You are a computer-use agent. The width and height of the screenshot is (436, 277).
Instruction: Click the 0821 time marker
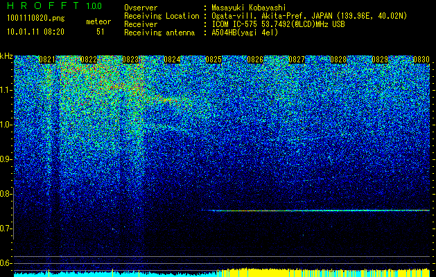click(x=47, y=60)
